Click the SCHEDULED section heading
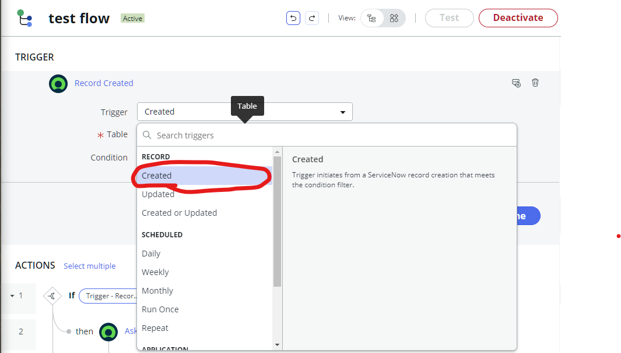This screenshot has width=621, height=353. (x=162, y=234)
